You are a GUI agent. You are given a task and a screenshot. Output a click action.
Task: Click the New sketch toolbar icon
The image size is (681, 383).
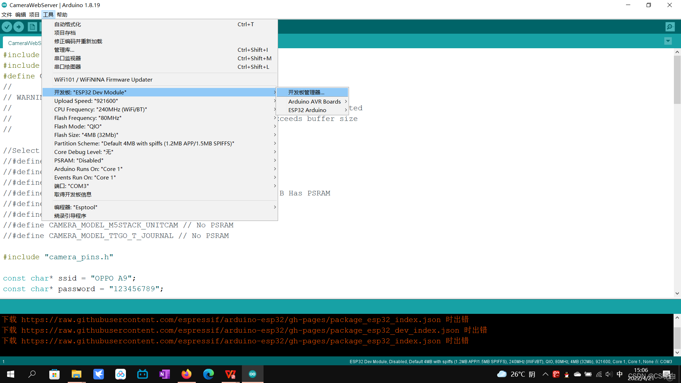pyautogui.click(x=32, y=27)
